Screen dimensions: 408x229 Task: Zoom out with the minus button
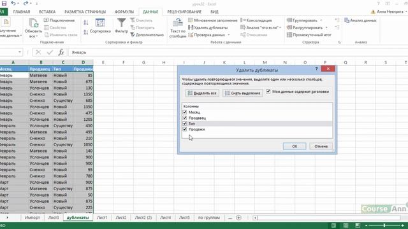tap(366, 225)
